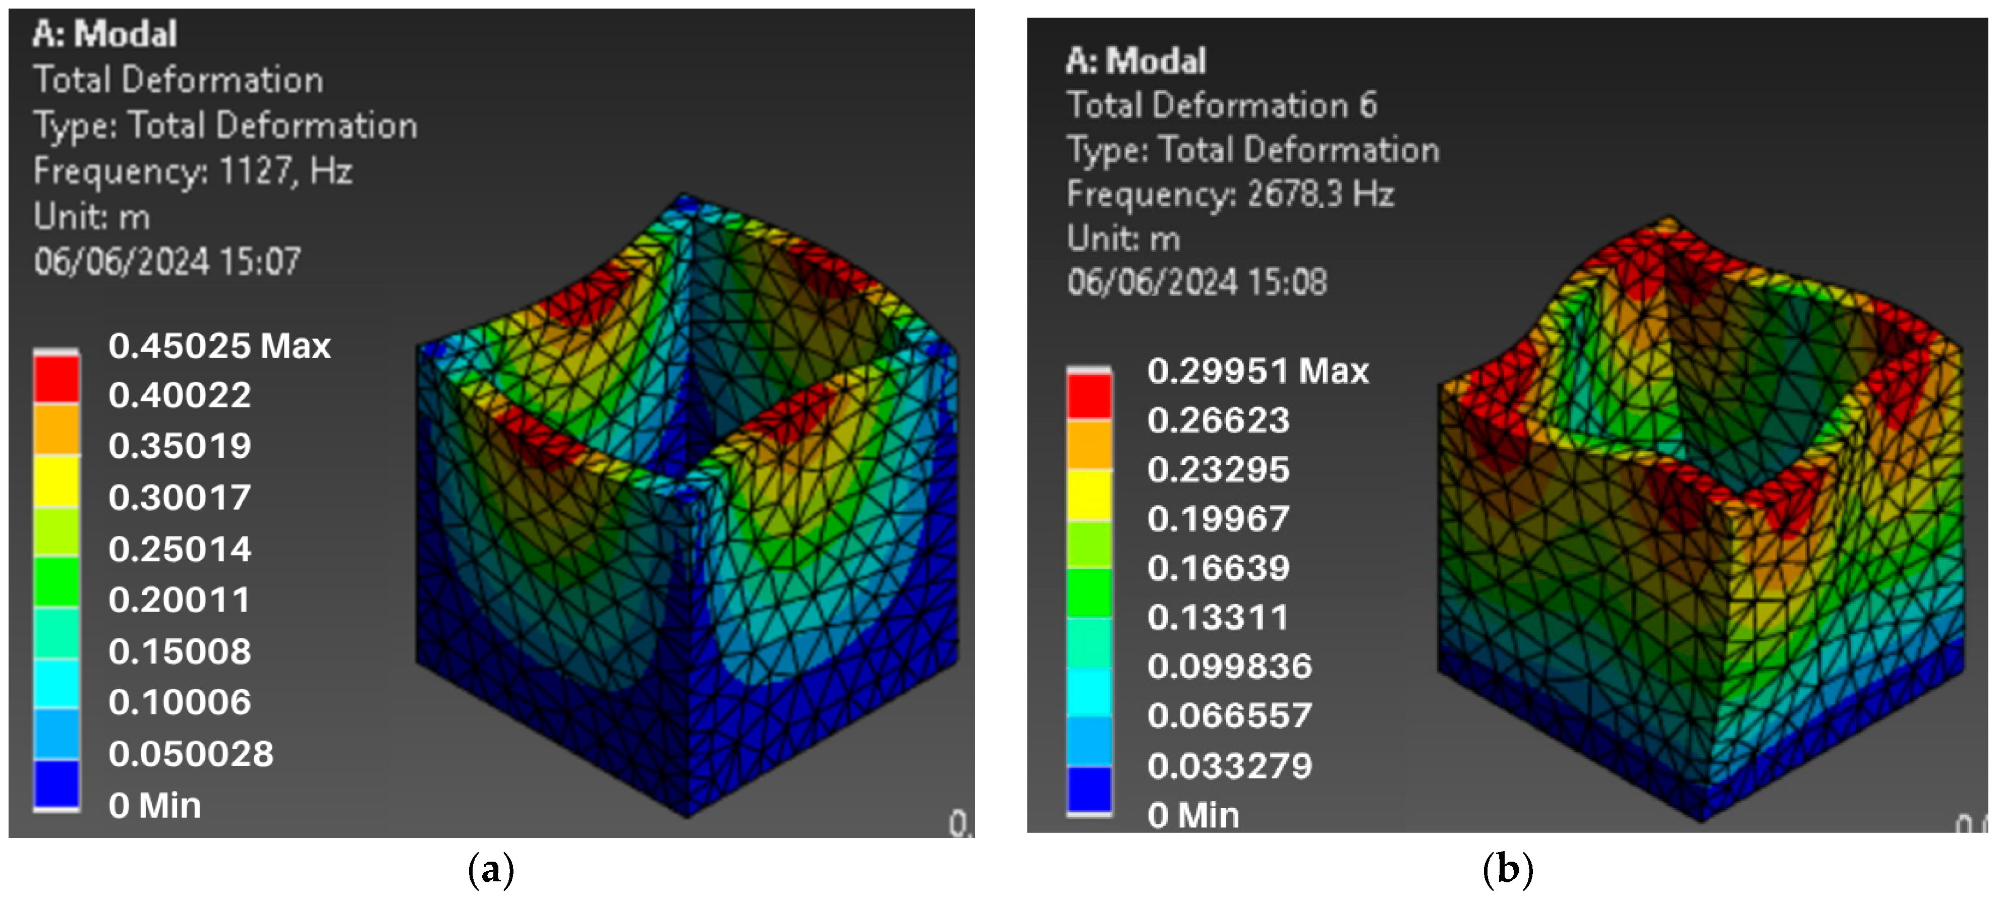This screenshot has height=903, width=1999.
Task: Select the '0.033279' legend value
Action: point(1230,766)
